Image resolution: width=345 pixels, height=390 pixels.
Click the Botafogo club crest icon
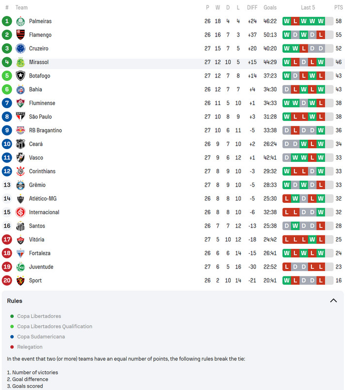click(20, 76)
